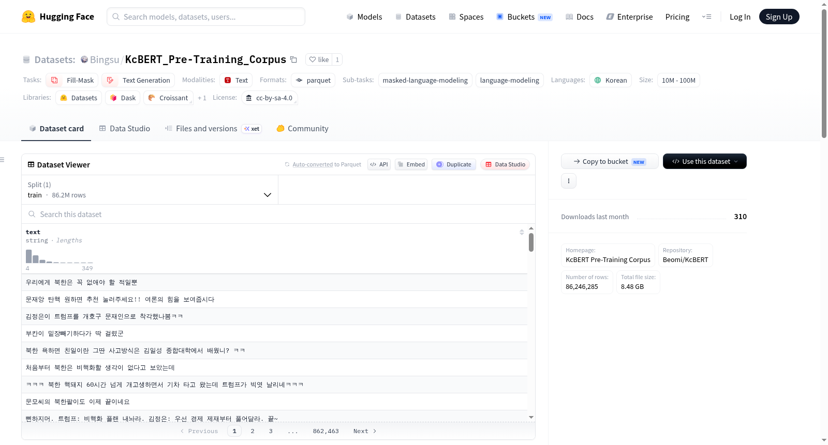Click the Korean language tag
This screenshot has height=445, width=828.
click(611, 80)
